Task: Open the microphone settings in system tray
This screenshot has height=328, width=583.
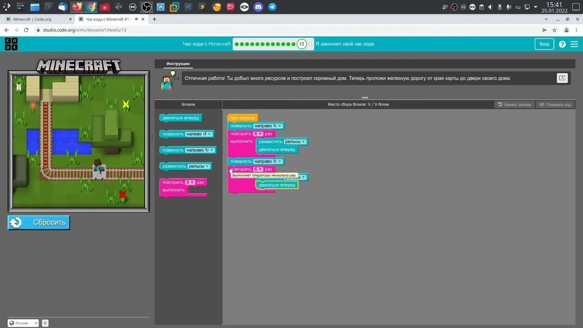Action: point(509,7)
